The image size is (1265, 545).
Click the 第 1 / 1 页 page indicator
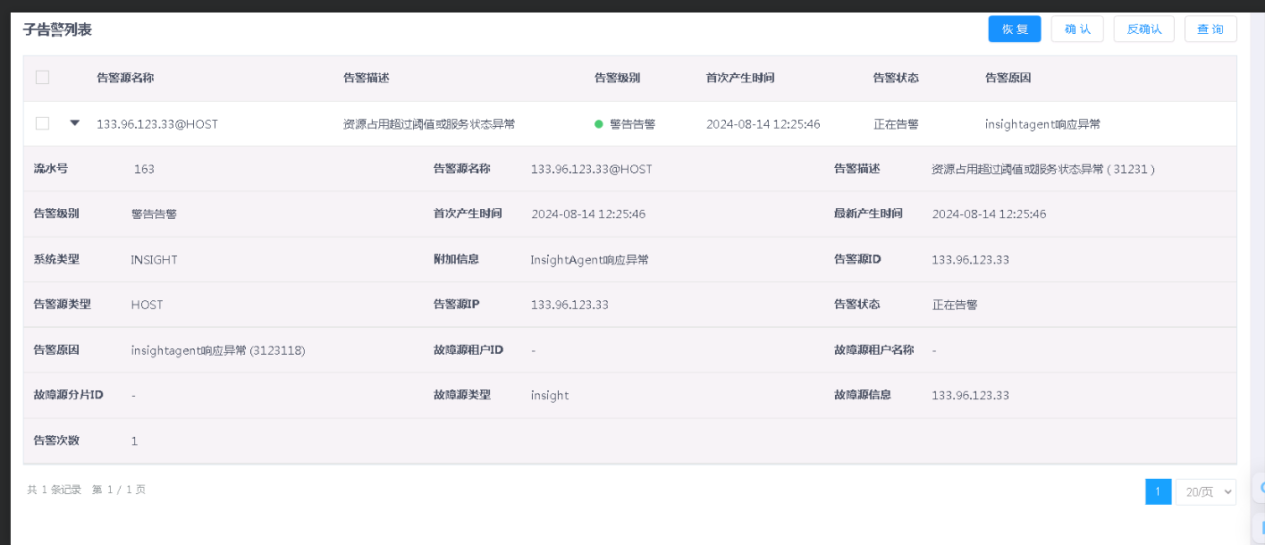point(119,490)
